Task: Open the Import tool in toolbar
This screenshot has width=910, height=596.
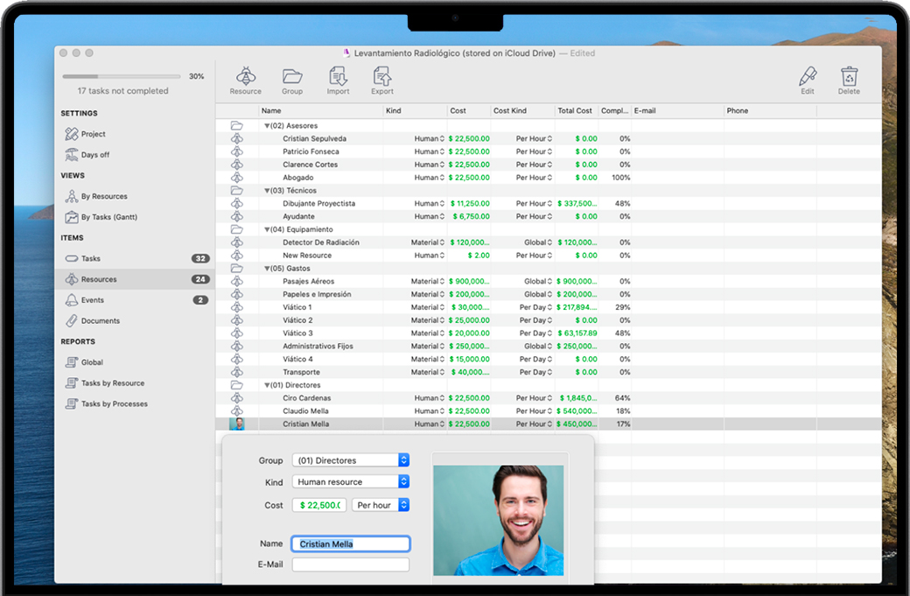Action: 338,77
